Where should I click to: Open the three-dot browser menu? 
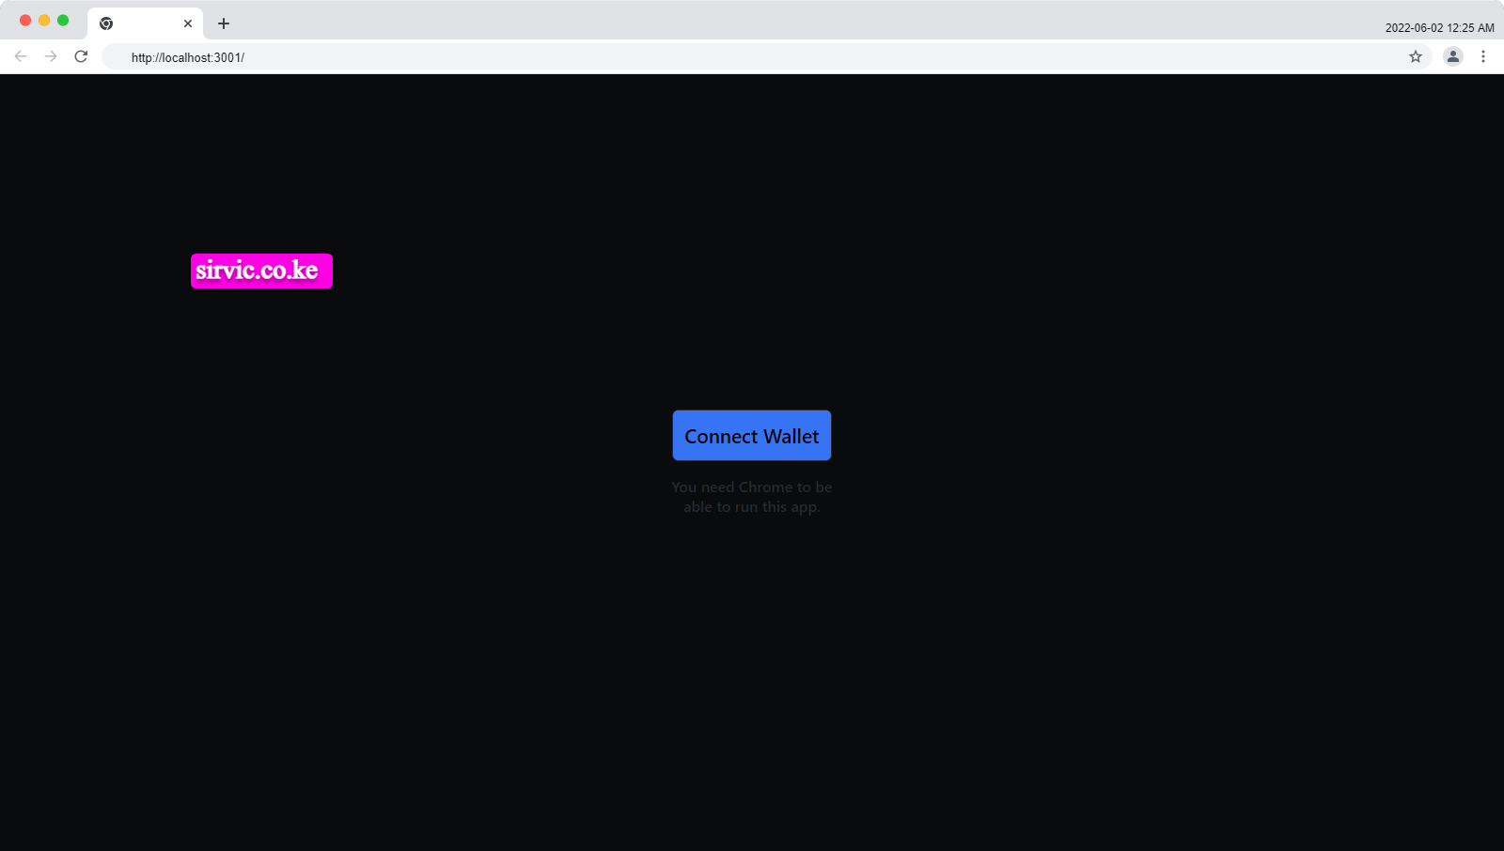click(1483, 56)
